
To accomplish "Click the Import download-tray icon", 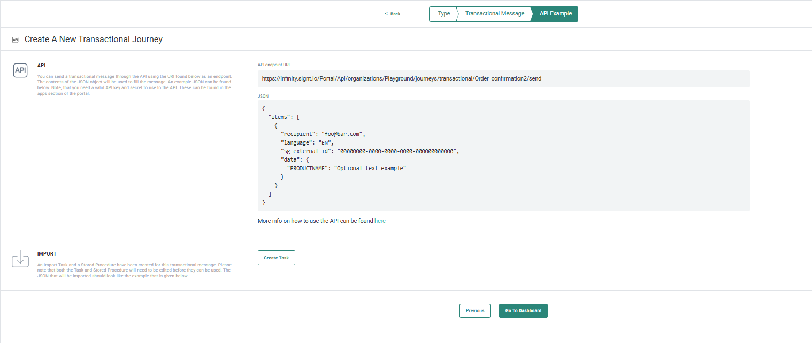I will pos(20,259).
